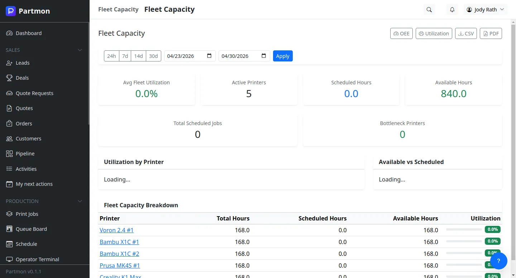Click Voron 2.4 #1 utilization progress bar
The image size is (516, 278).
click(464, 229)
